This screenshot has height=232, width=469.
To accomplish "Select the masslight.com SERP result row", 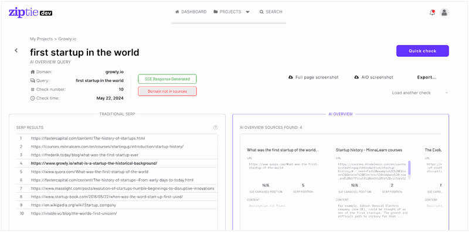I will click(117, 188).
